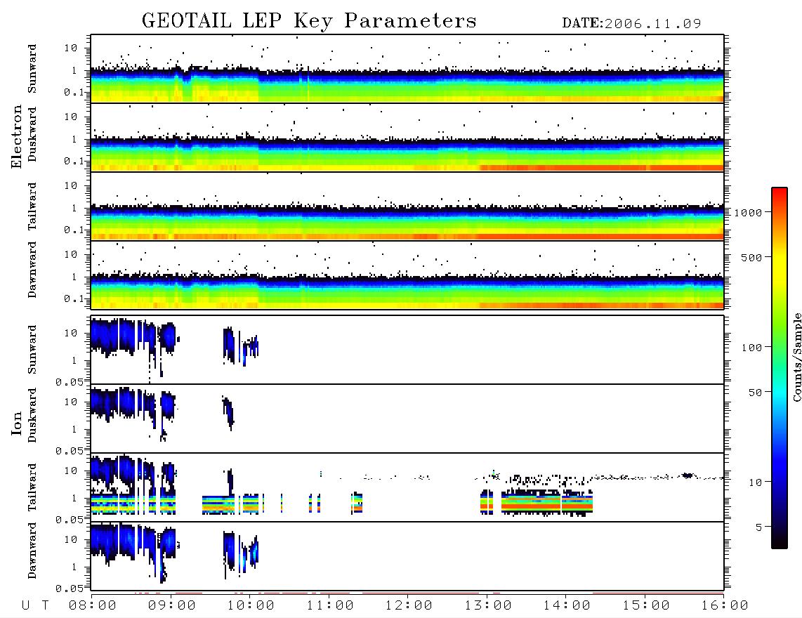The image size is (802, 618).
Task: Click the Electron Sunward spectrogram panel
Action: coord(407,69)
